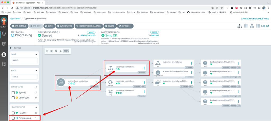Click DELETE button

pyautogui.click(x=110, y=26)
